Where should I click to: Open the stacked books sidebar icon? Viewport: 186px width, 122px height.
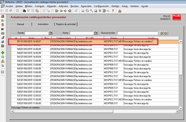click(x=3, y=46)
